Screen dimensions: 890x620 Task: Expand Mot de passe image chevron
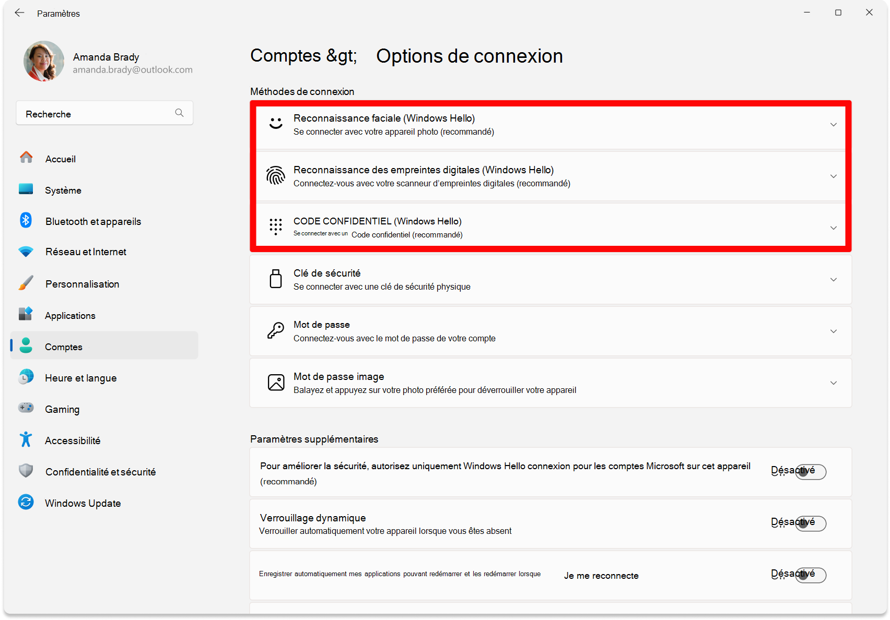click(834, 383)
